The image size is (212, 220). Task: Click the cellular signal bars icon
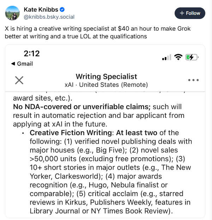click(x=166, y=57)
